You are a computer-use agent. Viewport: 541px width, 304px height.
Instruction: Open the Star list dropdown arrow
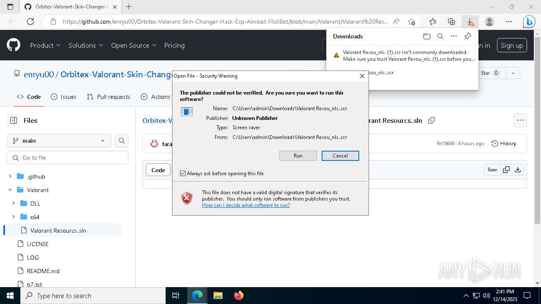coord(513,73)
